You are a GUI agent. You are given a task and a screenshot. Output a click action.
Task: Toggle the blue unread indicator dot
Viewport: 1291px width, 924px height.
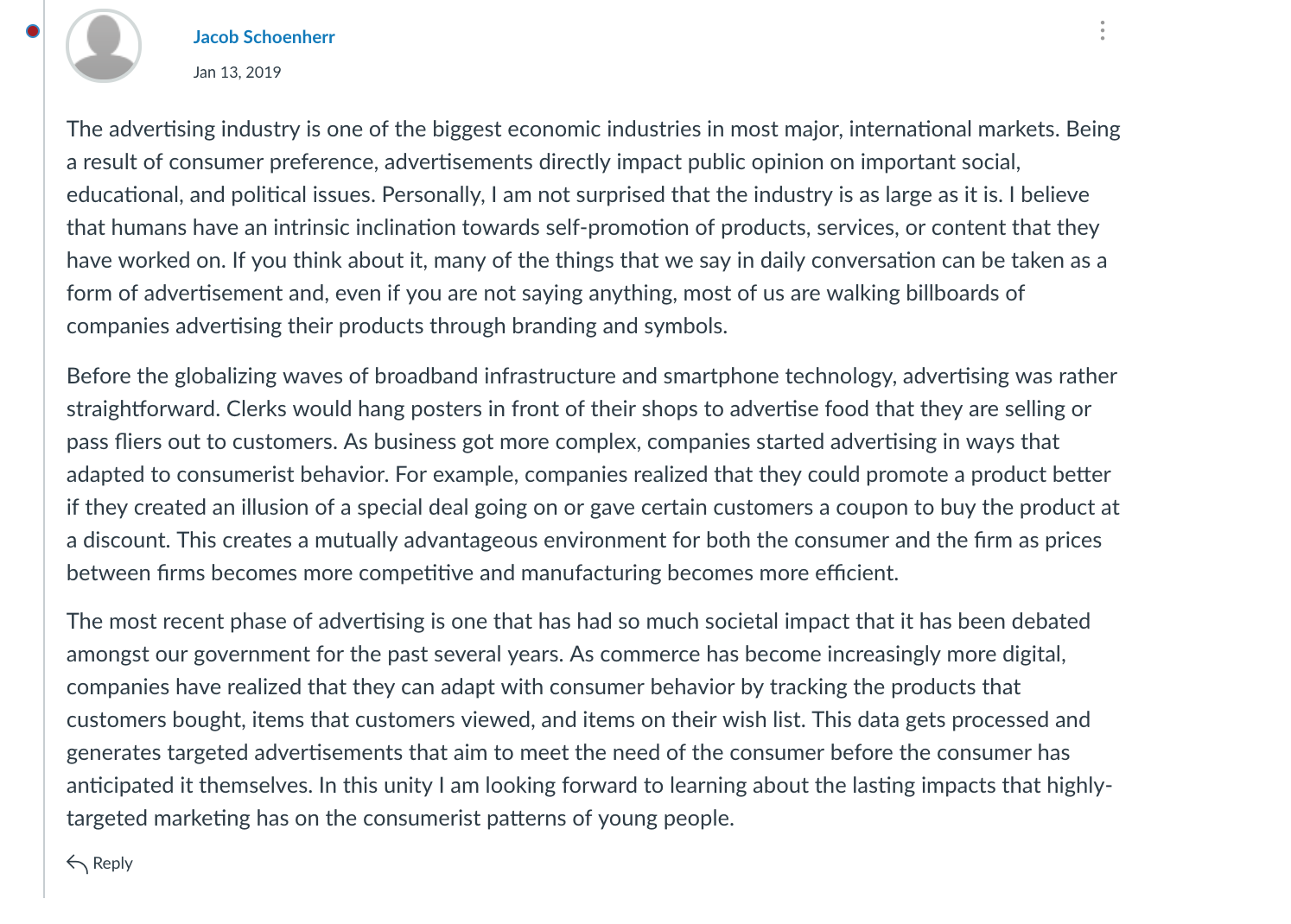[x=33, y=31]
